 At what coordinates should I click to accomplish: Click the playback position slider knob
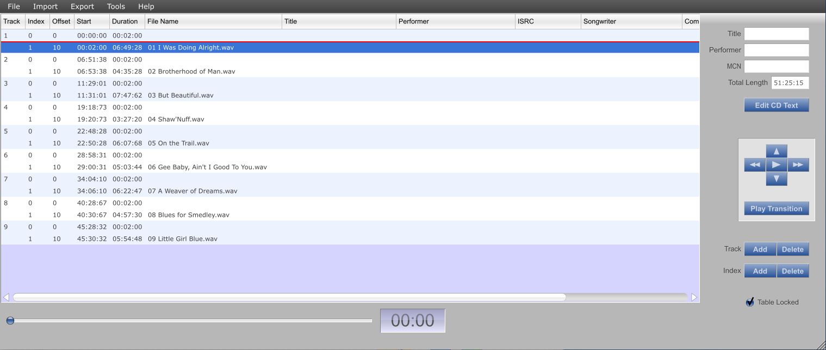(x=10, y=321)
